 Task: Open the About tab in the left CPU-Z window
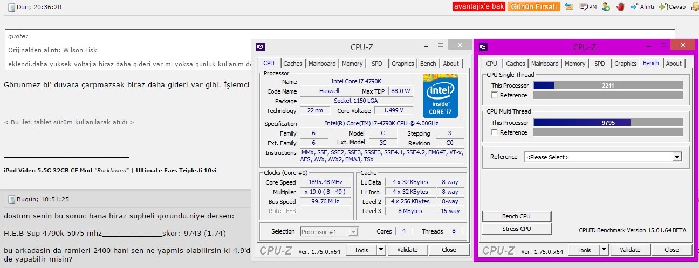pyautogui.click(x=451, y=64)
